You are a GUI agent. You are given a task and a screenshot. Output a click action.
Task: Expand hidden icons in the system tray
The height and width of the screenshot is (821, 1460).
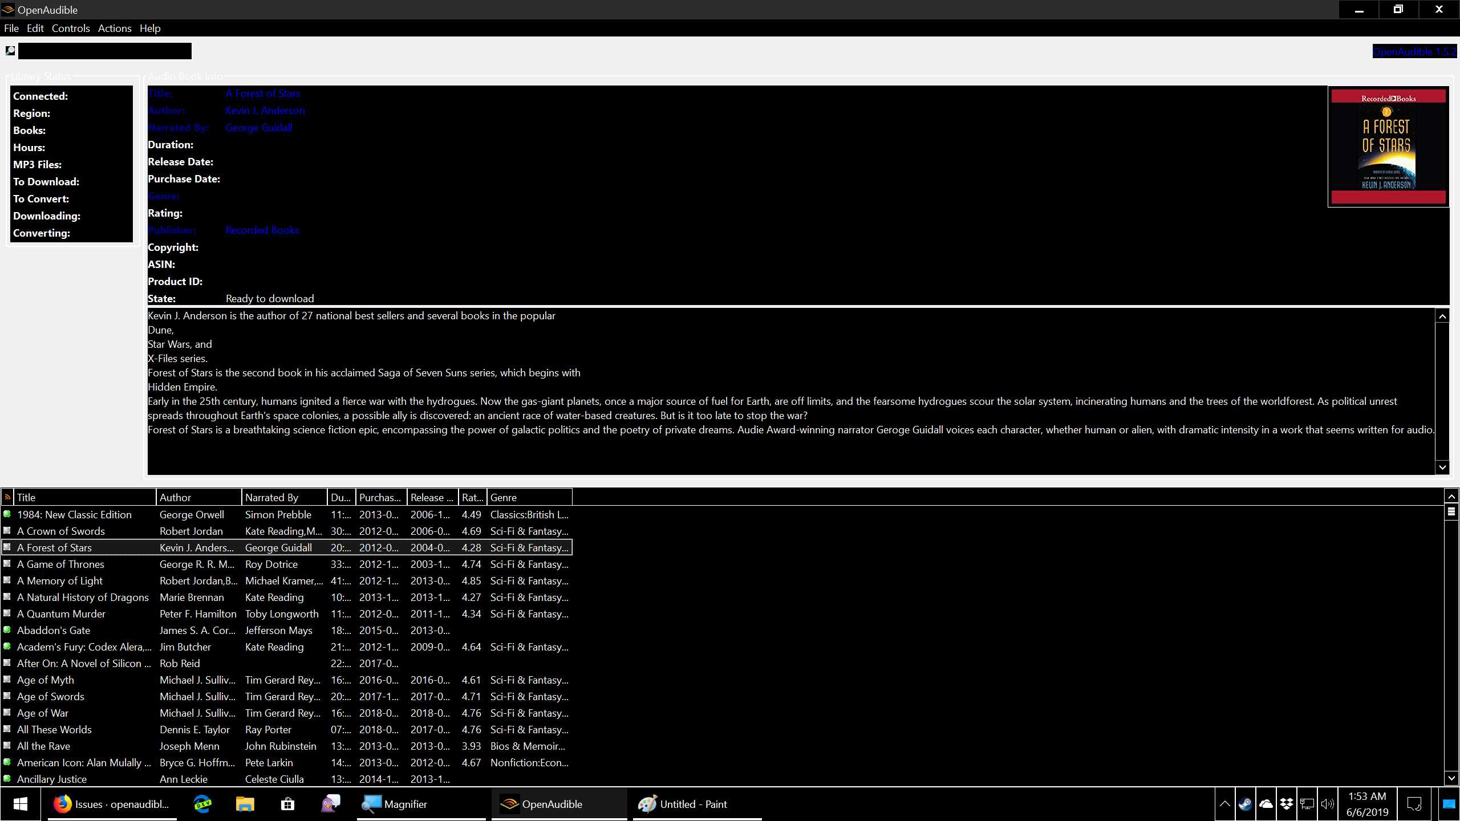[x=1224, y=804]
